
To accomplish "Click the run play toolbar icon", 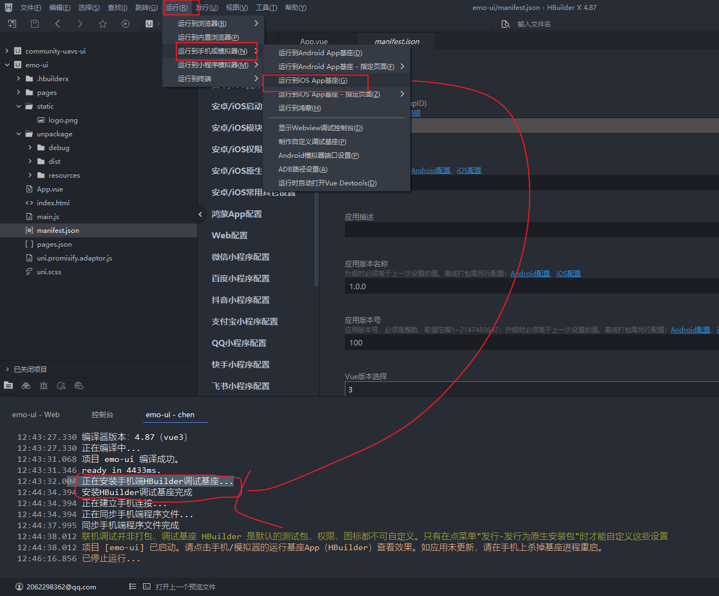I will 125,24.
